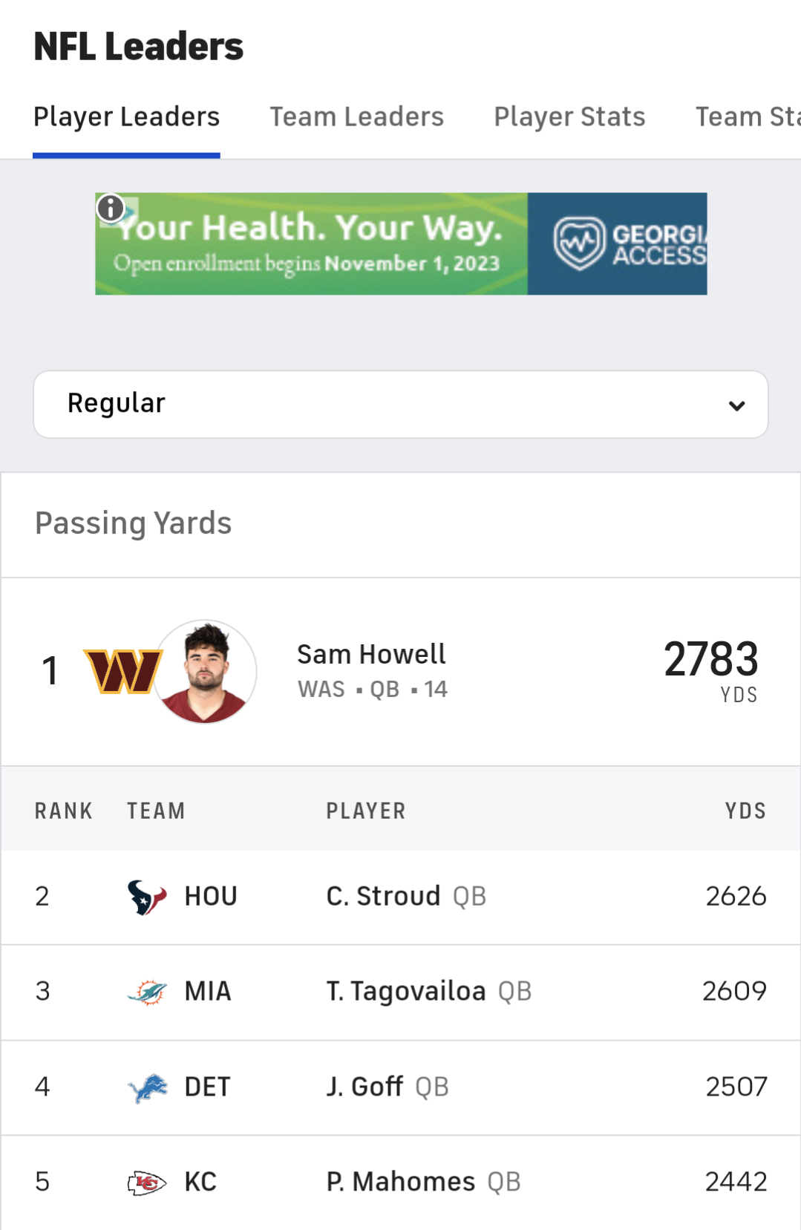Image resolution: width=801 pixels, height=1230 pixels.
Task: Switch to Team Leaders tab
Action: tap(356, 117)
